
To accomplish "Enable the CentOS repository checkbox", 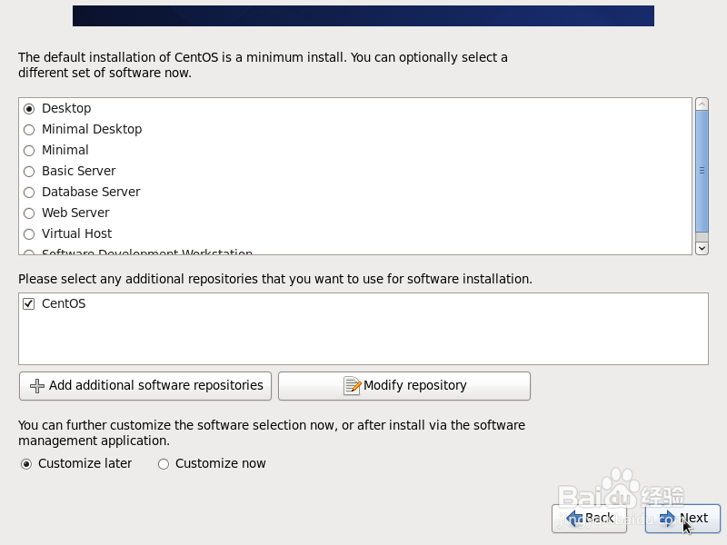I will click(x=28, y=303).
